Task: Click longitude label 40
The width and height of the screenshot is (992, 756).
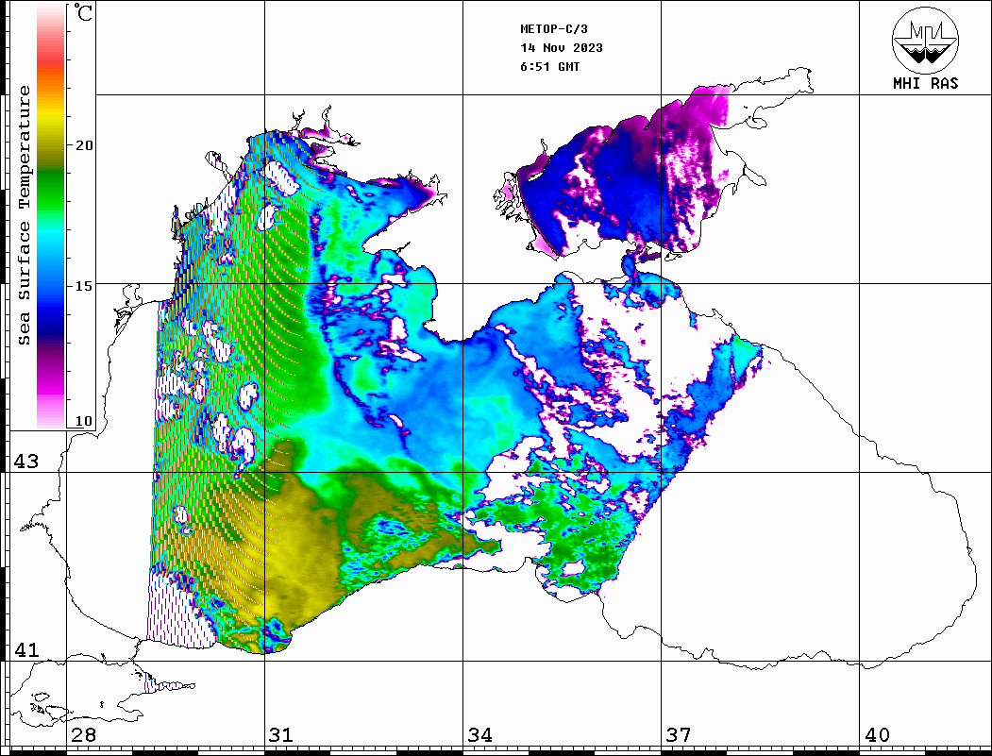Action: [x=877, y=735]
